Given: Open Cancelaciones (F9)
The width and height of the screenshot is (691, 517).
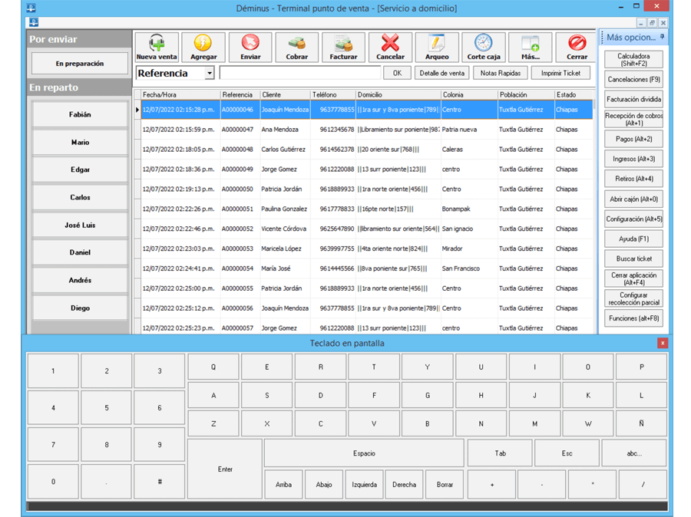Looking at the screenshot, I should click(633, 80).
